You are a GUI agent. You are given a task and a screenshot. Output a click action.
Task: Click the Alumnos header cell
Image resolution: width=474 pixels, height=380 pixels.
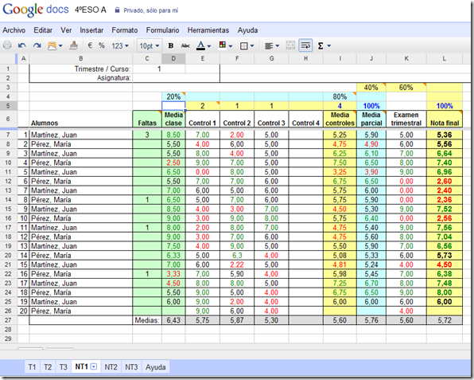coord(80,119)
